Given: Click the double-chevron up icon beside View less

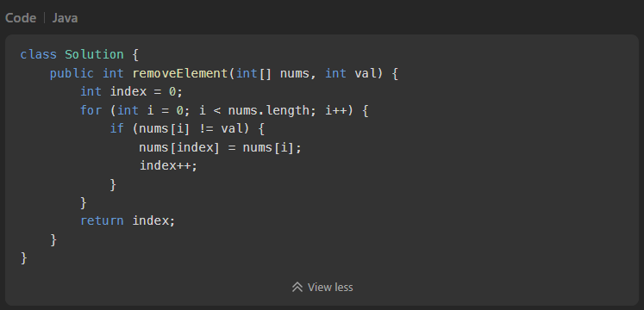Looking at the screenshot, I should coord(297,288).
